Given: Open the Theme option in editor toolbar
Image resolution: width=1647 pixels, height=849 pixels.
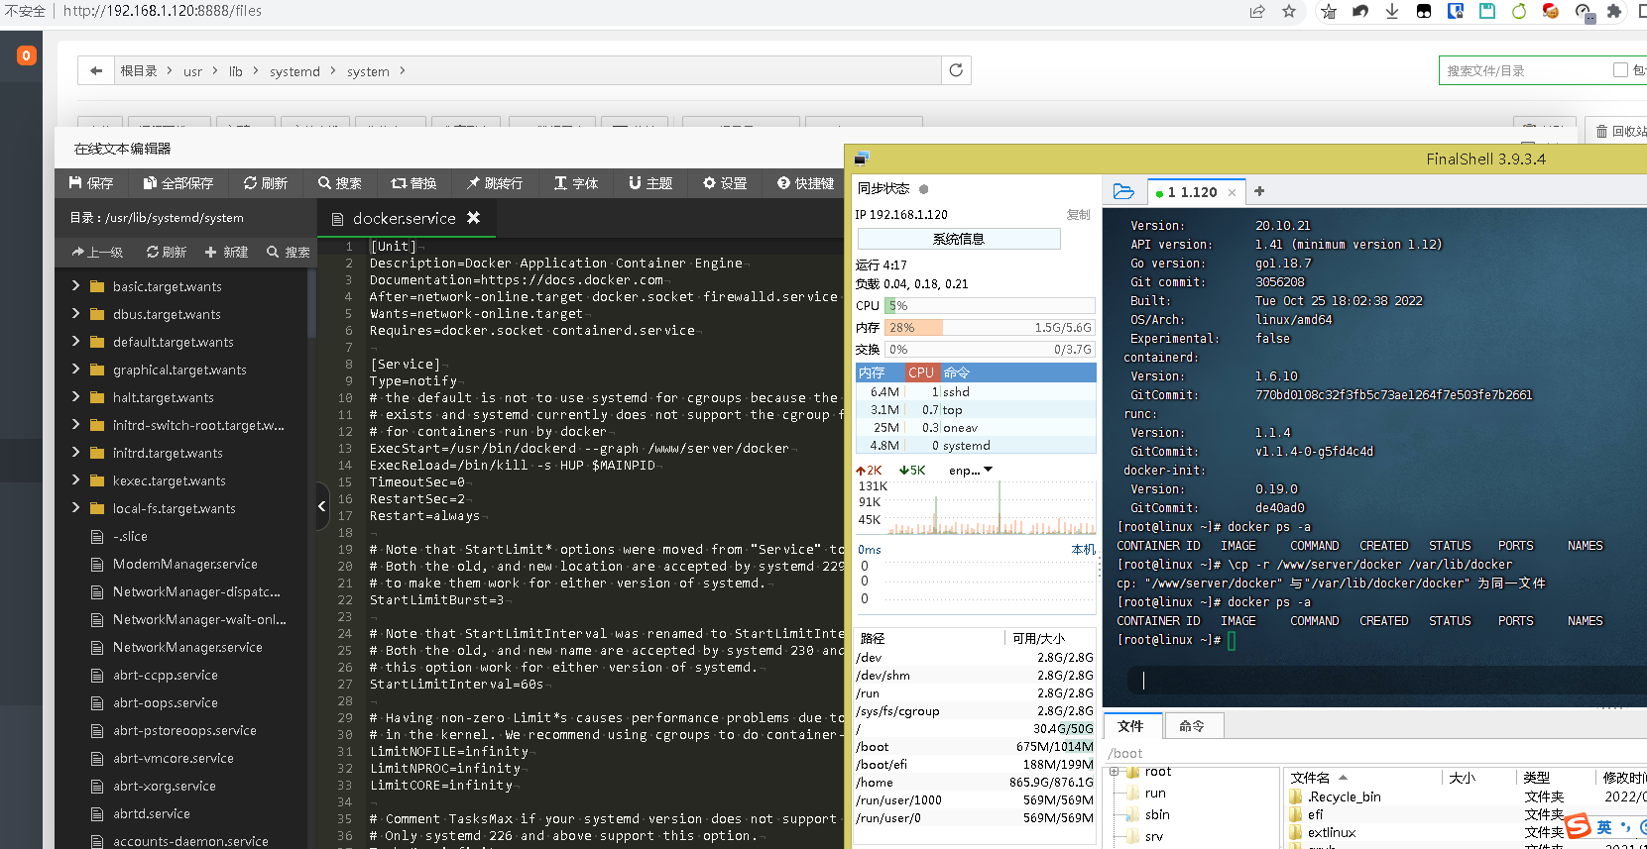Looking at the screenshot, I should click(x=650, y=183).
